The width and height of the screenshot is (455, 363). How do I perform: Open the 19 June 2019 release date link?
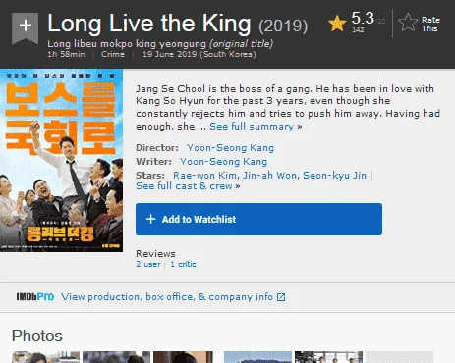[x=199, y=54]
